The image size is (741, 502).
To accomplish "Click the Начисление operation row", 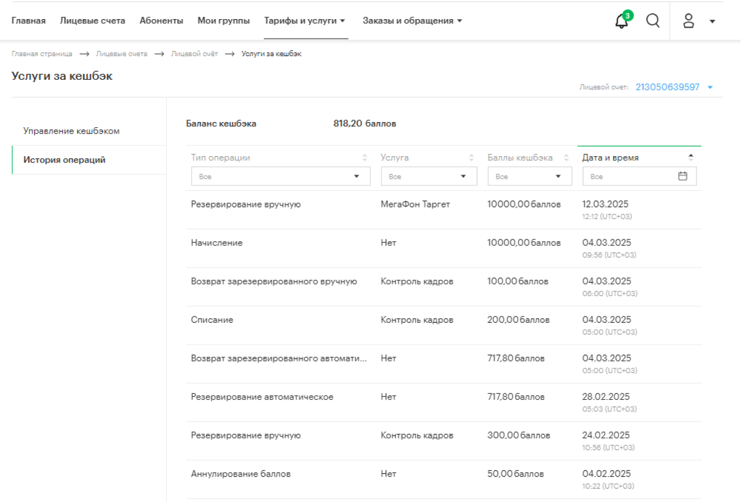I will tap(443, 249).
